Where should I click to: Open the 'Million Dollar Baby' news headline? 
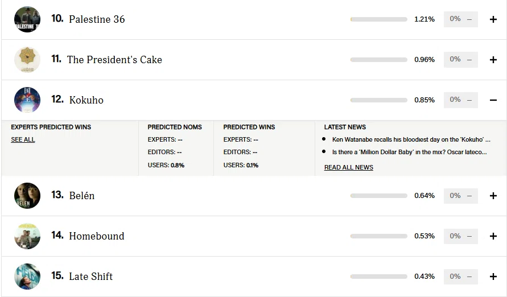(409, 152)
